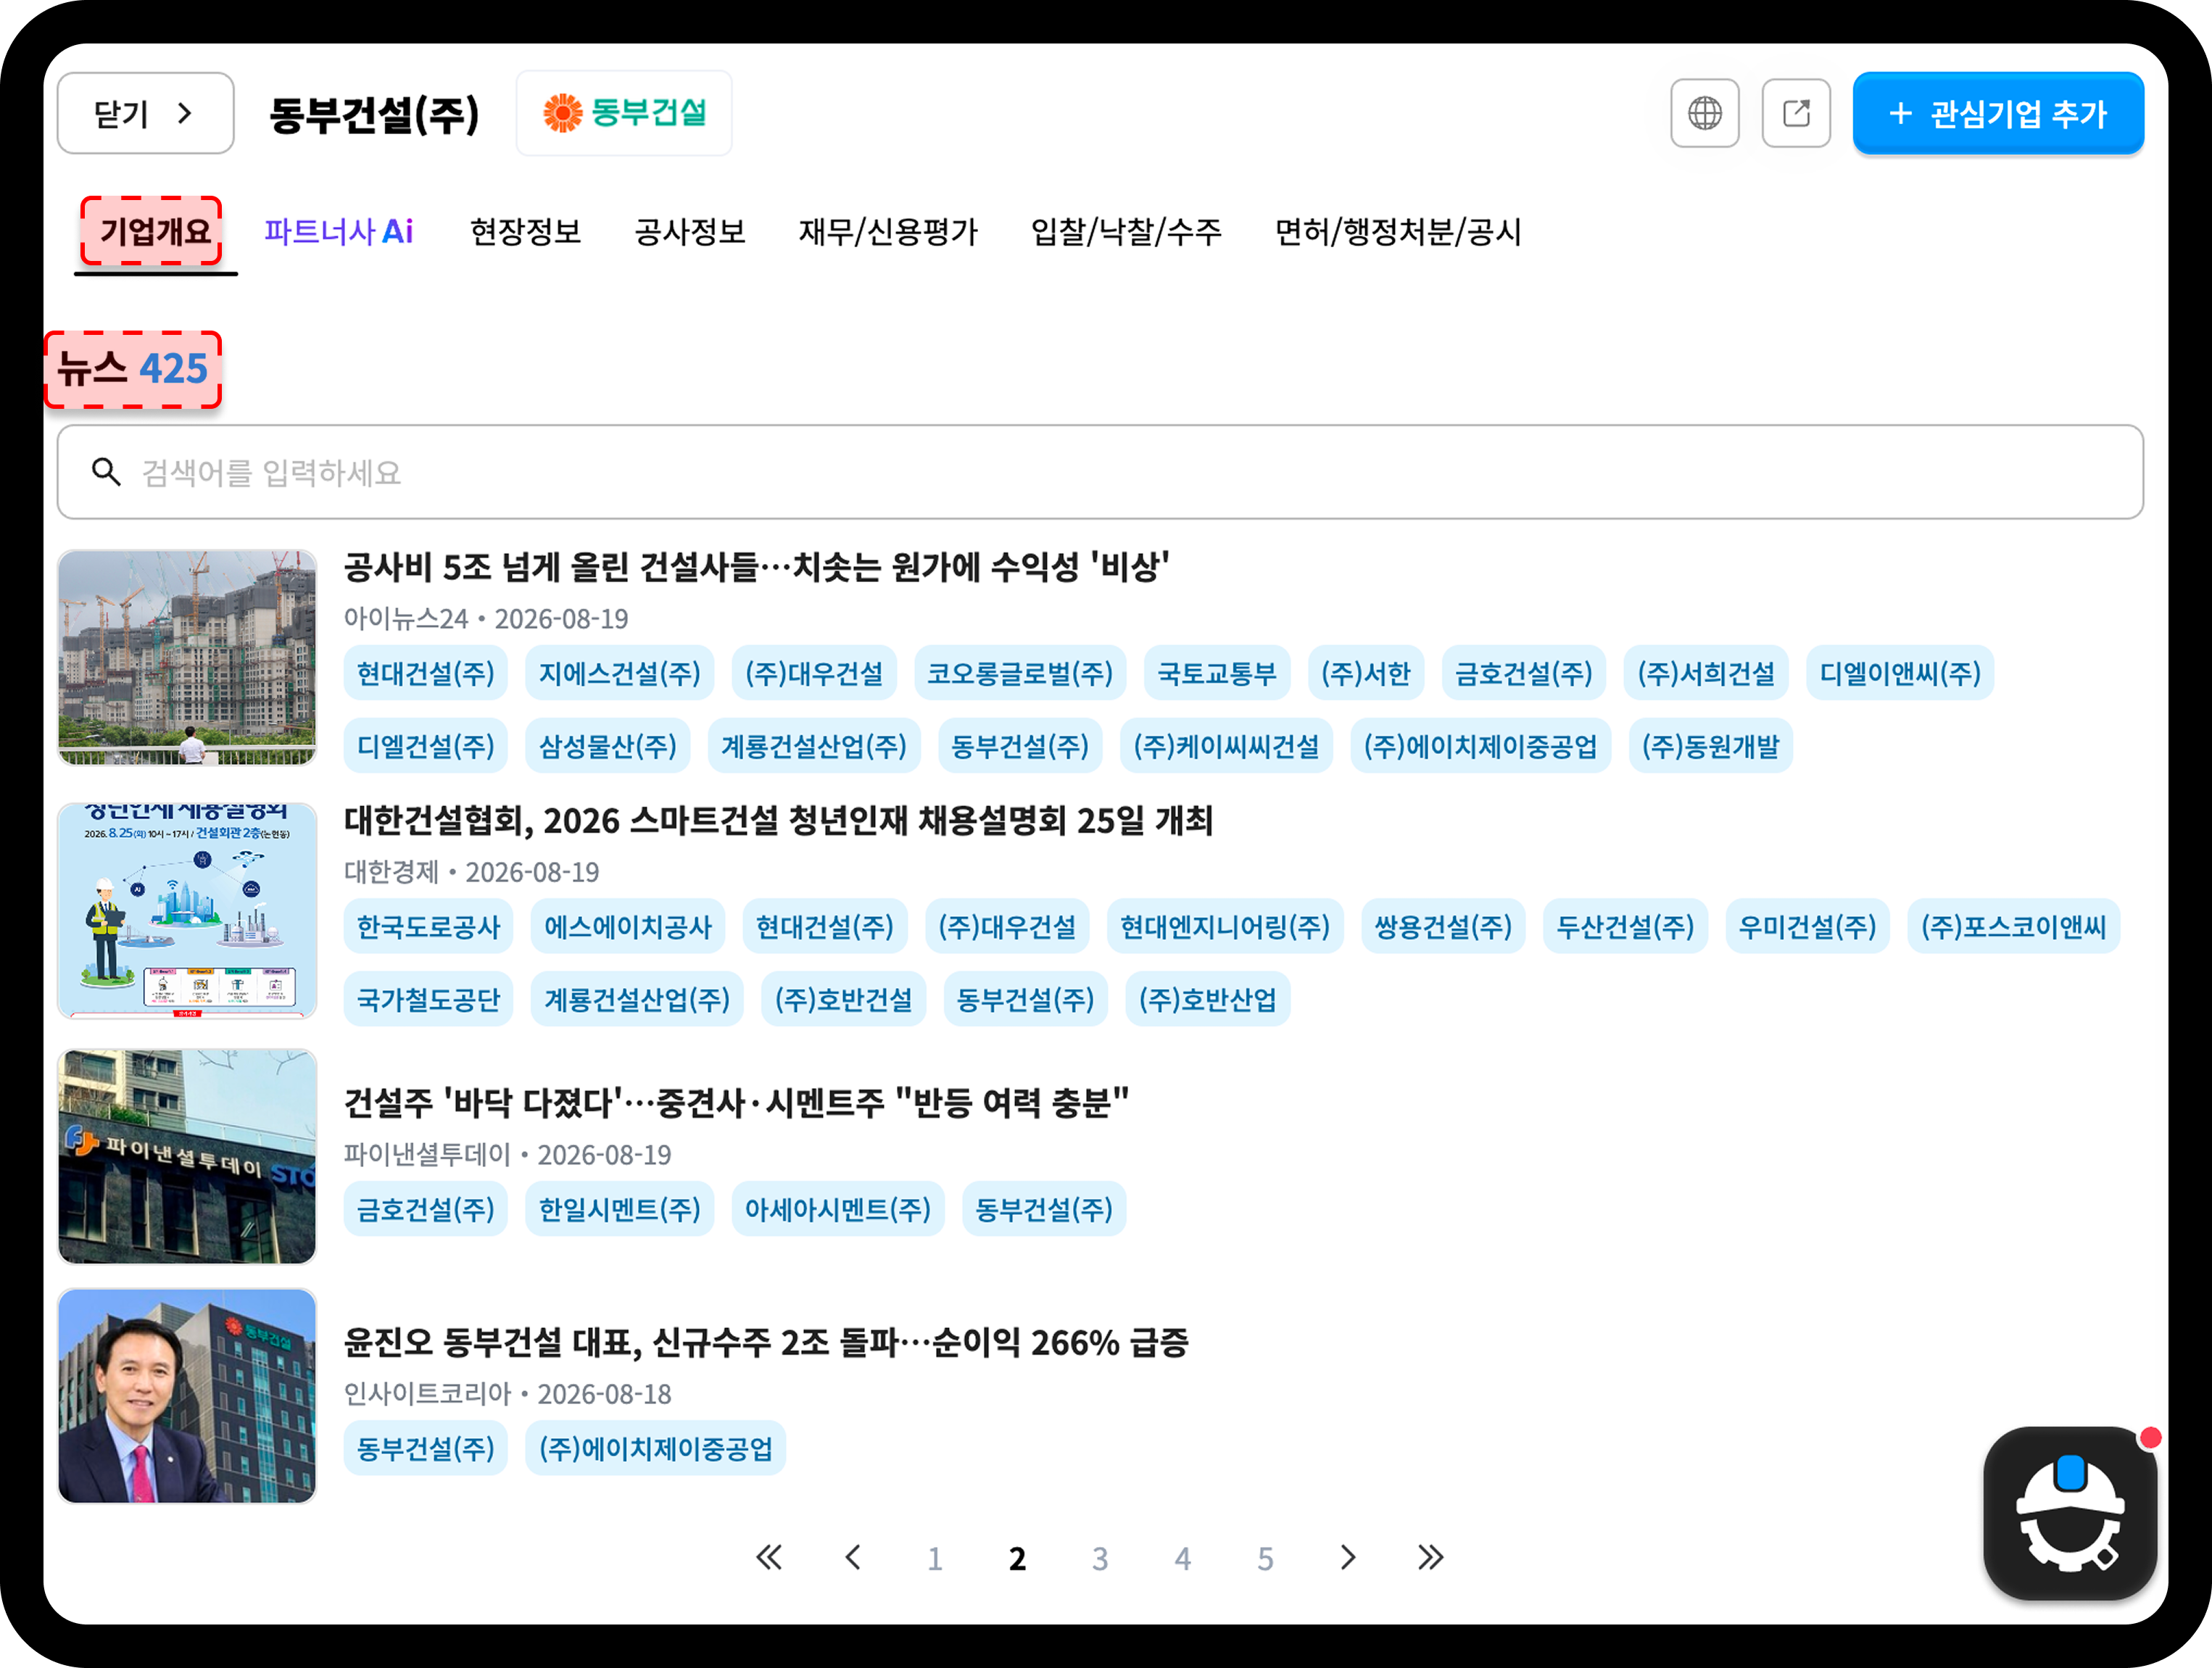The width and height of the screenshot is (2212, 1668).
Task: Open headline 공사비 5조 넘게 올린 건설사들
Action: point(757,567)
